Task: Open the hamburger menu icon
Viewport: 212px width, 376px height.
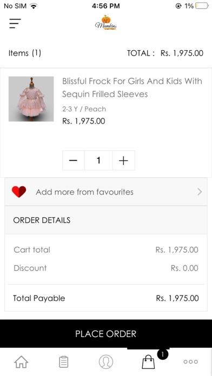Action: pyautogui.click(x=15, y=23)
